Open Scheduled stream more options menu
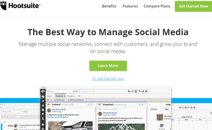This screenshot has width=212, height=130. pyautogui.click(x=145, y=104)
